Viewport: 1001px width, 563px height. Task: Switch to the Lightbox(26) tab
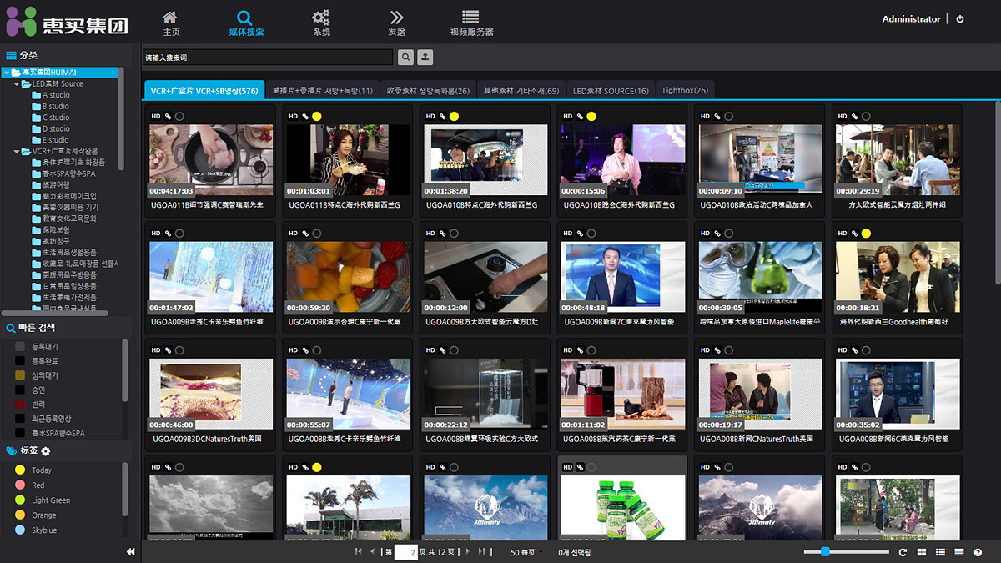coord(685,90)
